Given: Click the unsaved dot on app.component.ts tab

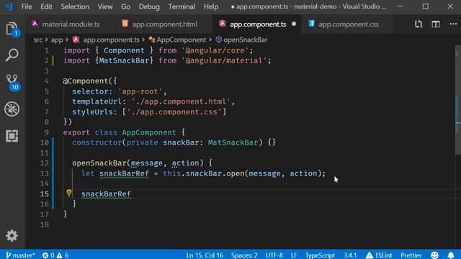Looking at the screenshot, I should click(294, 24).
